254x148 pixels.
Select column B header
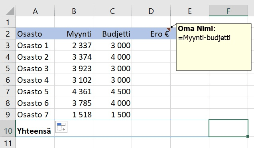click(74, 11)
